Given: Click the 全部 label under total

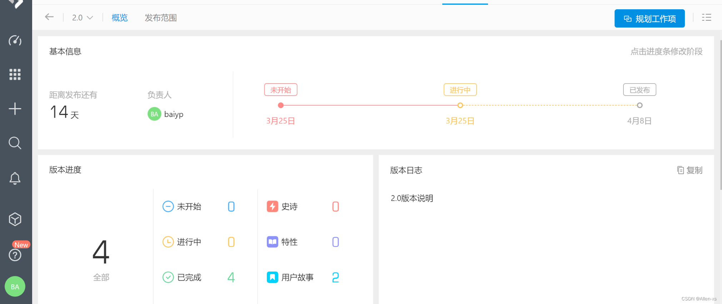Looking at the screenshot, I should 101,277.
